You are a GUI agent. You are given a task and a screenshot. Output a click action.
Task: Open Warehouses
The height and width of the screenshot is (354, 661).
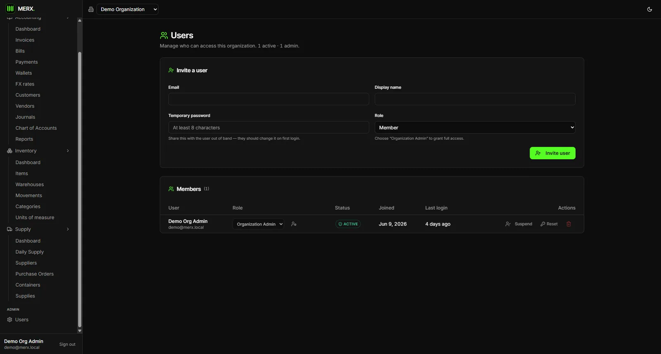(29, 184)
